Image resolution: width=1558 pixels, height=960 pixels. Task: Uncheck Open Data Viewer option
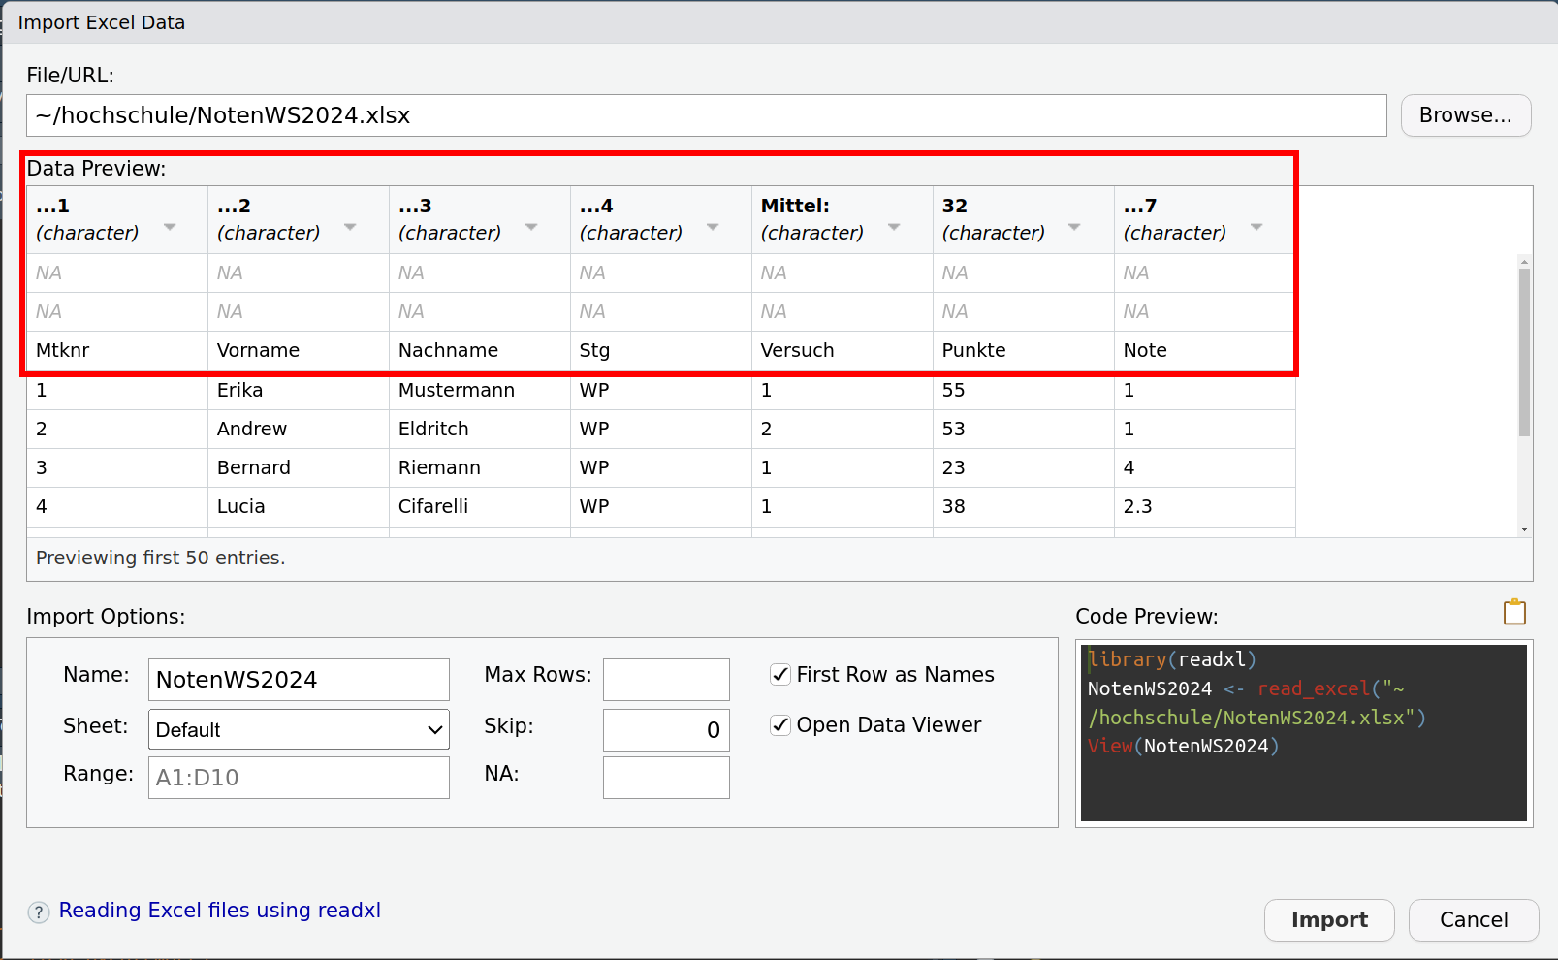point(780,725)
